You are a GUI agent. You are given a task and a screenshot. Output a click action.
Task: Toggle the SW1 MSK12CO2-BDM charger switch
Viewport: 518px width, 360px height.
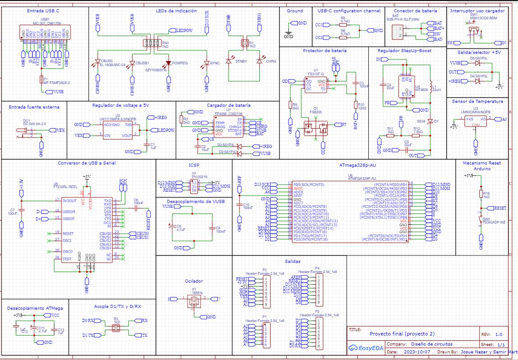coord(474,31)
